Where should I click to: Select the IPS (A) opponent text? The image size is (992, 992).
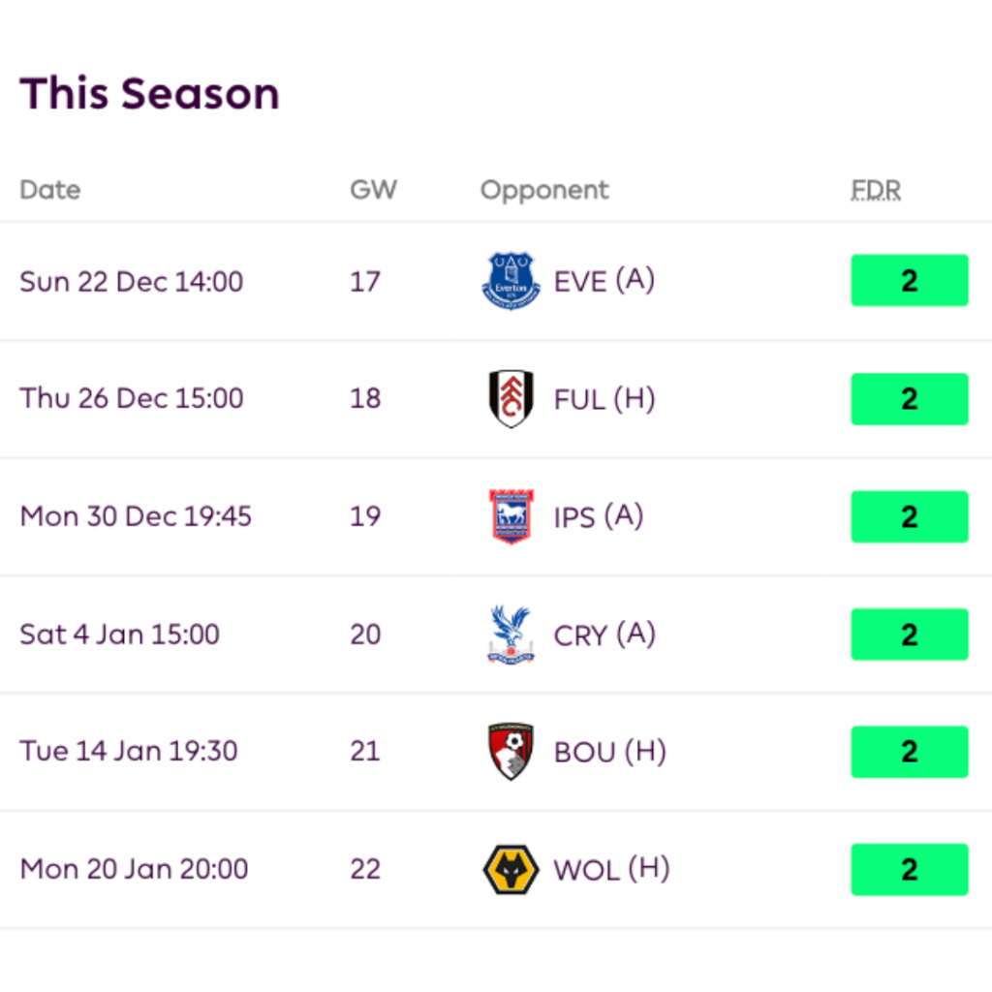598,516
